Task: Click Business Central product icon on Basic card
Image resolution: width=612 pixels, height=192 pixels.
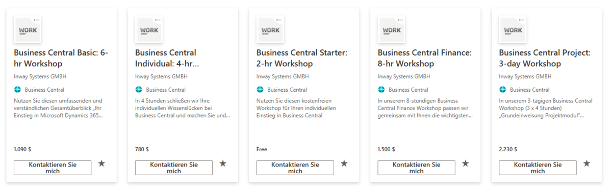Action: 17,90
